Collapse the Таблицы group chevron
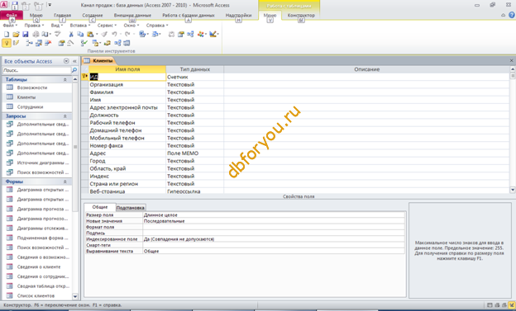 pyautogui.click(x=64, y=79)
